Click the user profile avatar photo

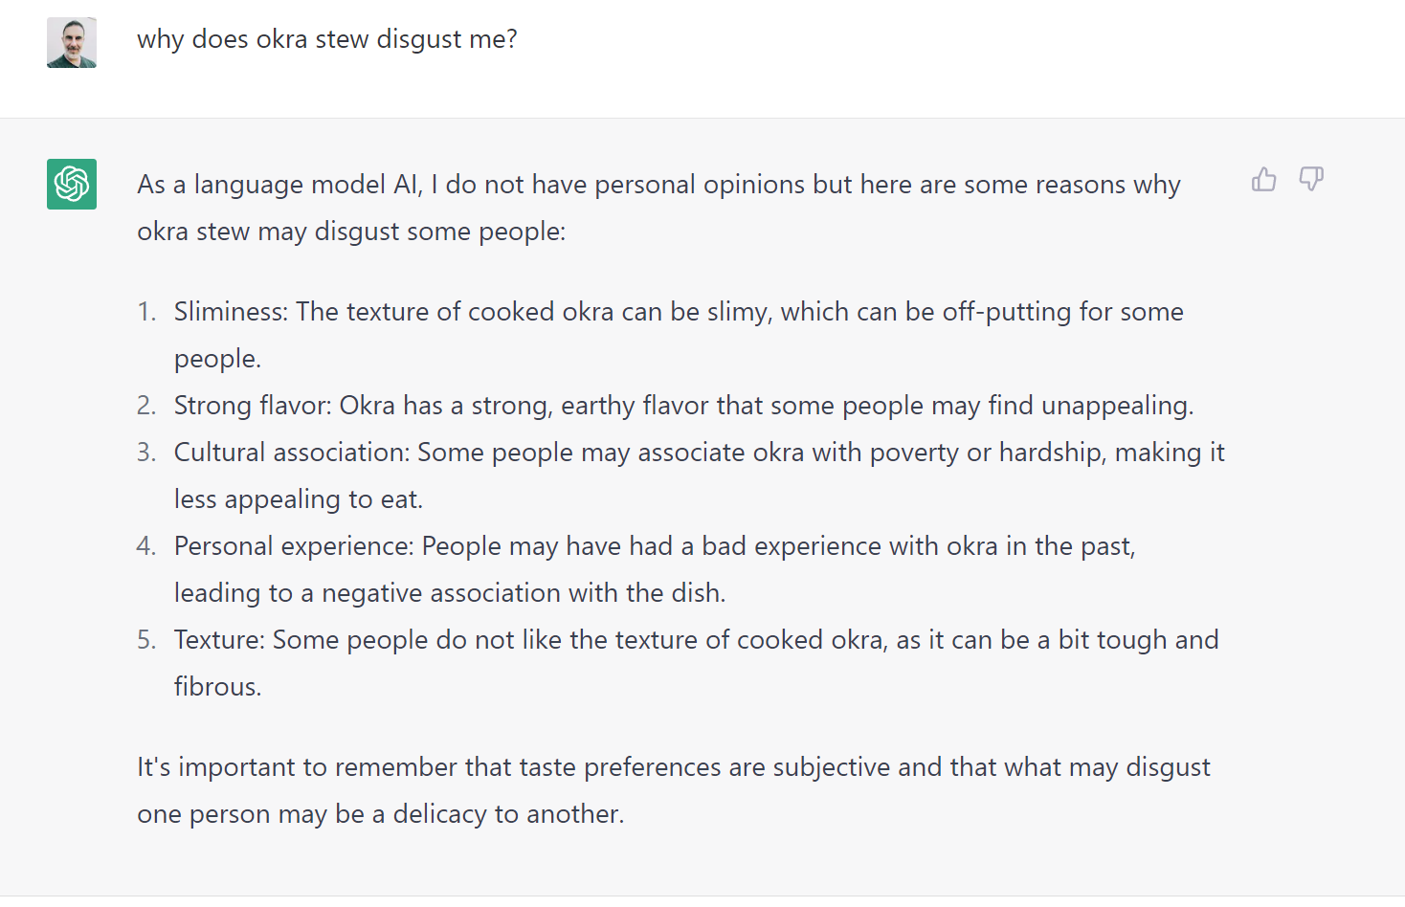click(72, 43)
